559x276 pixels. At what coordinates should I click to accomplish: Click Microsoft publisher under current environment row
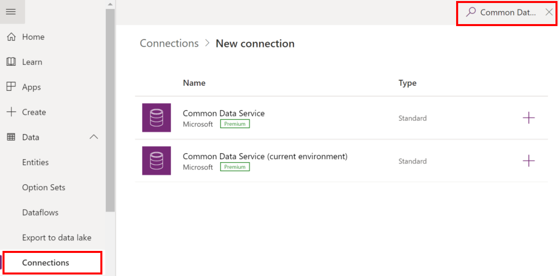click(198, 167)
